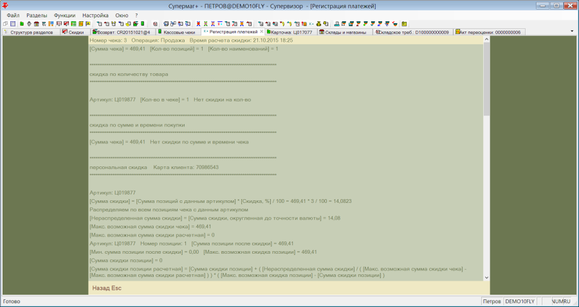Click the orange and blue columns icon
The image size is (579, 307).
[51, 24]
